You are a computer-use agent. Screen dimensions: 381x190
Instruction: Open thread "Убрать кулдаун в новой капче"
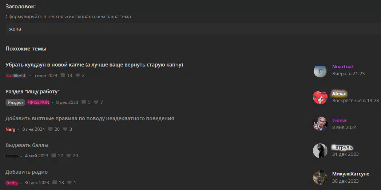94,65
